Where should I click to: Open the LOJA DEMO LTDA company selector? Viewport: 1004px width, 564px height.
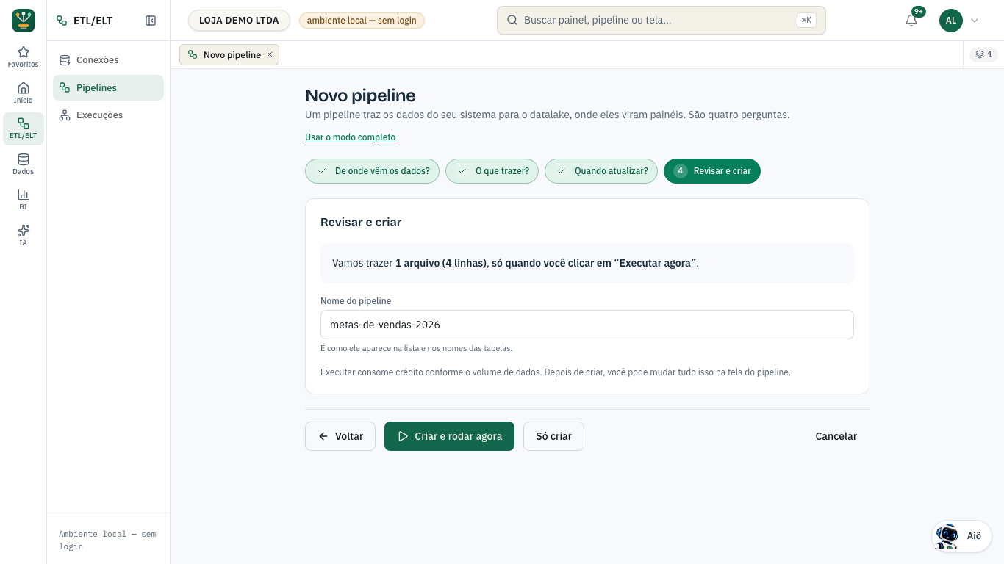tap(239, 21)
